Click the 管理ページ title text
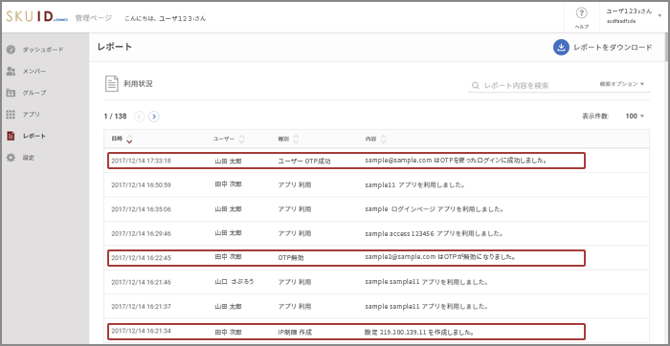 pos(93,18)
